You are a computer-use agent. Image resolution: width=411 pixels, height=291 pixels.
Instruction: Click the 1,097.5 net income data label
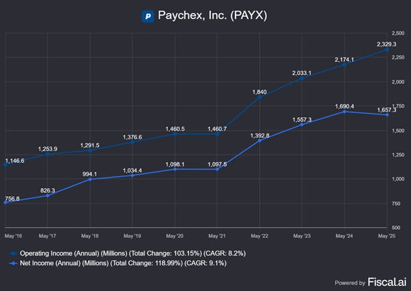[x=217, y=164]
